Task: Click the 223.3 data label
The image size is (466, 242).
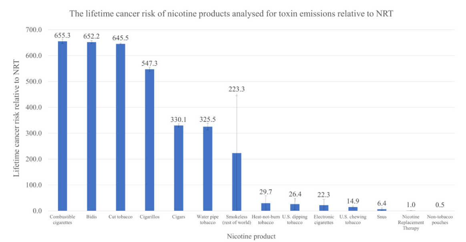Action: [x=237, y=89]
